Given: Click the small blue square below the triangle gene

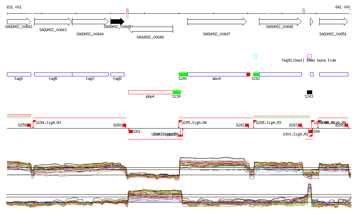Looking at the screenshot, I should click(x=312, y=74).
